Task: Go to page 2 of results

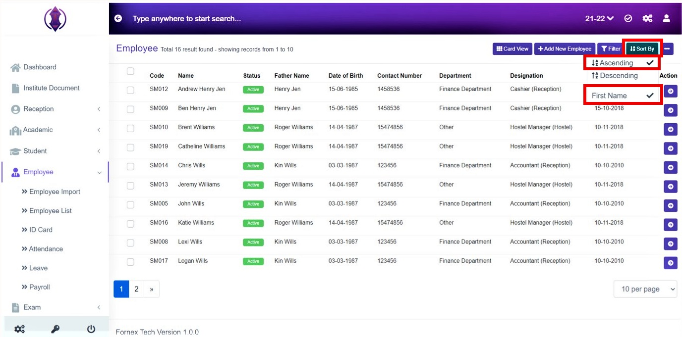Action: point(136,289)
